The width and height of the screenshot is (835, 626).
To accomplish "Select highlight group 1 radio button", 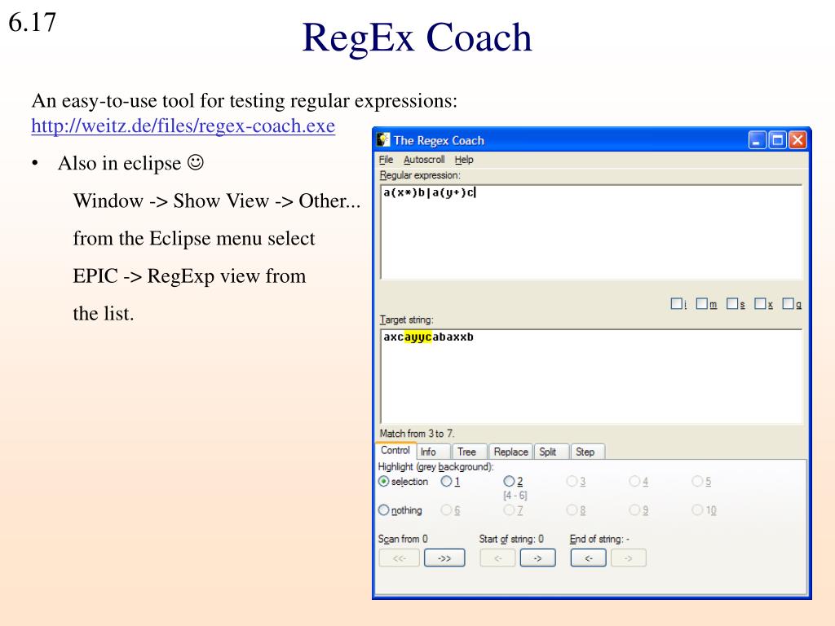I will 446,481.
